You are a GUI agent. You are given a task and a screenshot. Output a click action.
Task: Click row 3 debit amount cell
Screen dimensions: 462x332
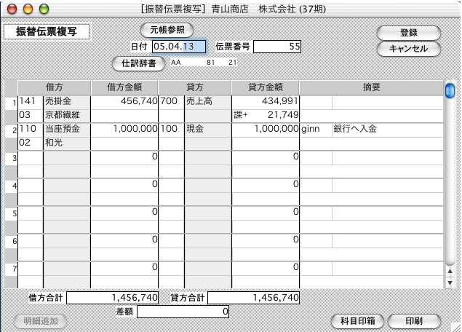point(124,157)
